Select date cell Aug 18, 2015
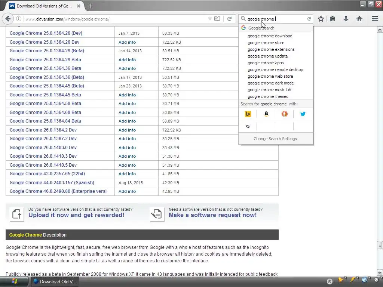This screenshot has height=287, width=383. point(131,183)
